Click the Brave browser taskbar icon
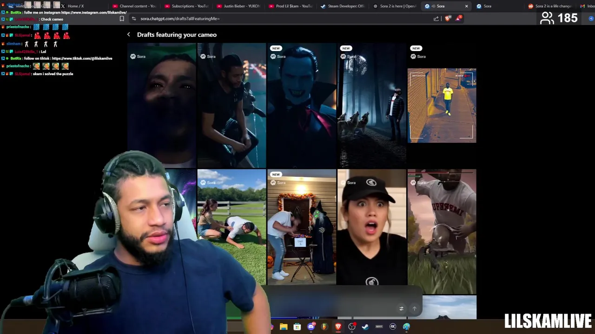595x334 pixels. pos(338,327)
